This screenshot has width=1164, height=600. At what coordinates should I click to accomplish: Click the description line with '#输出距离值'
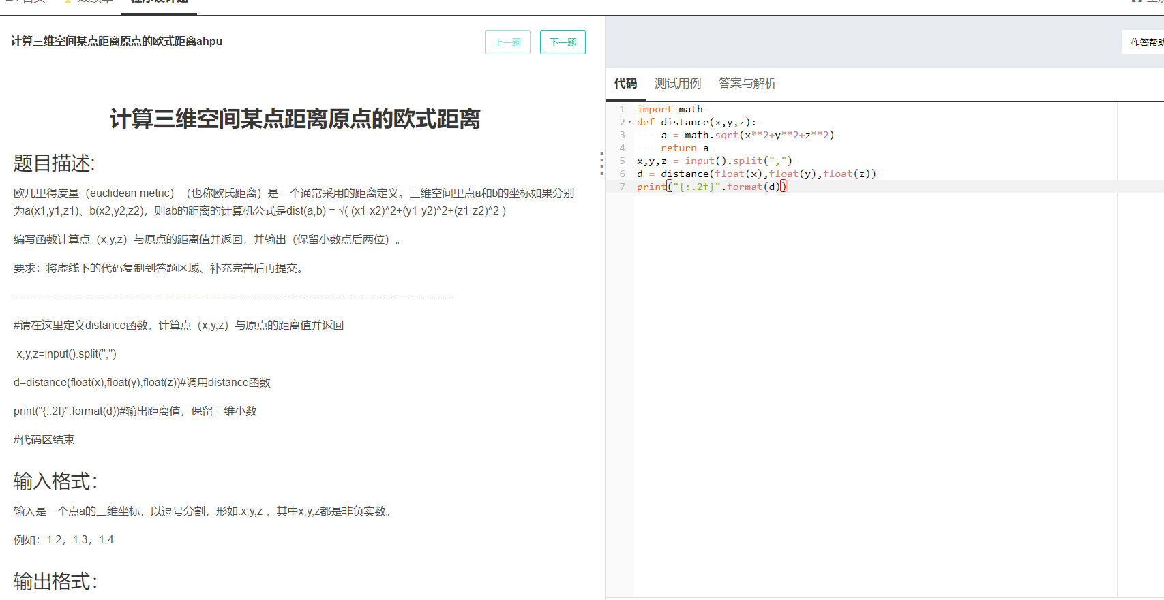135,411
